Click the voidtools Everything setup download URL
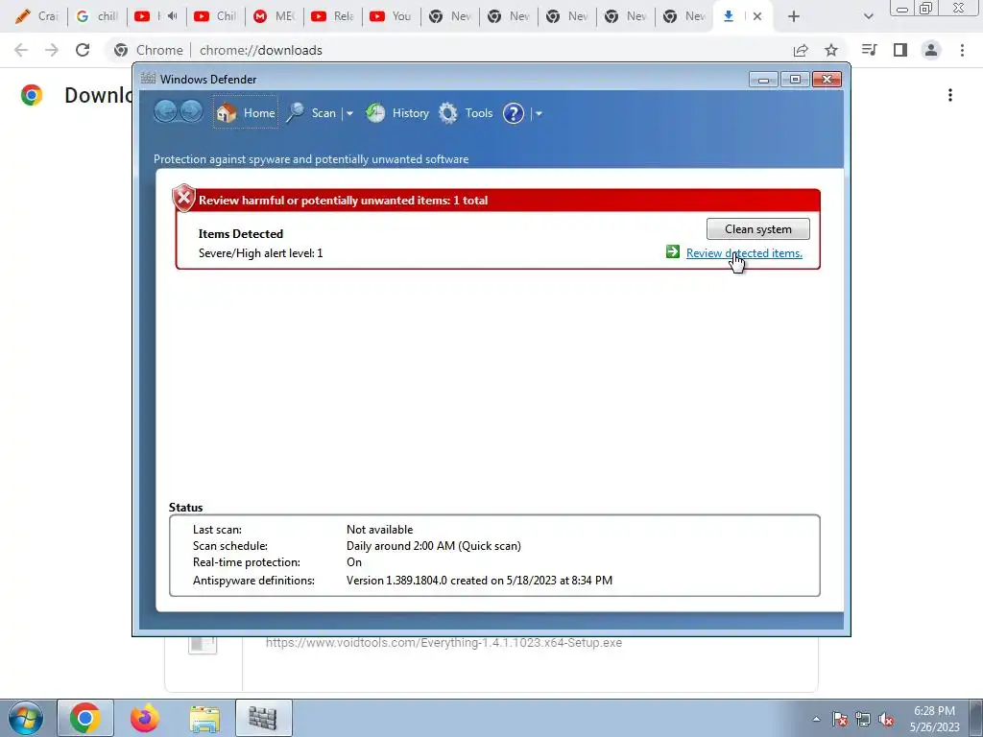 444,642
